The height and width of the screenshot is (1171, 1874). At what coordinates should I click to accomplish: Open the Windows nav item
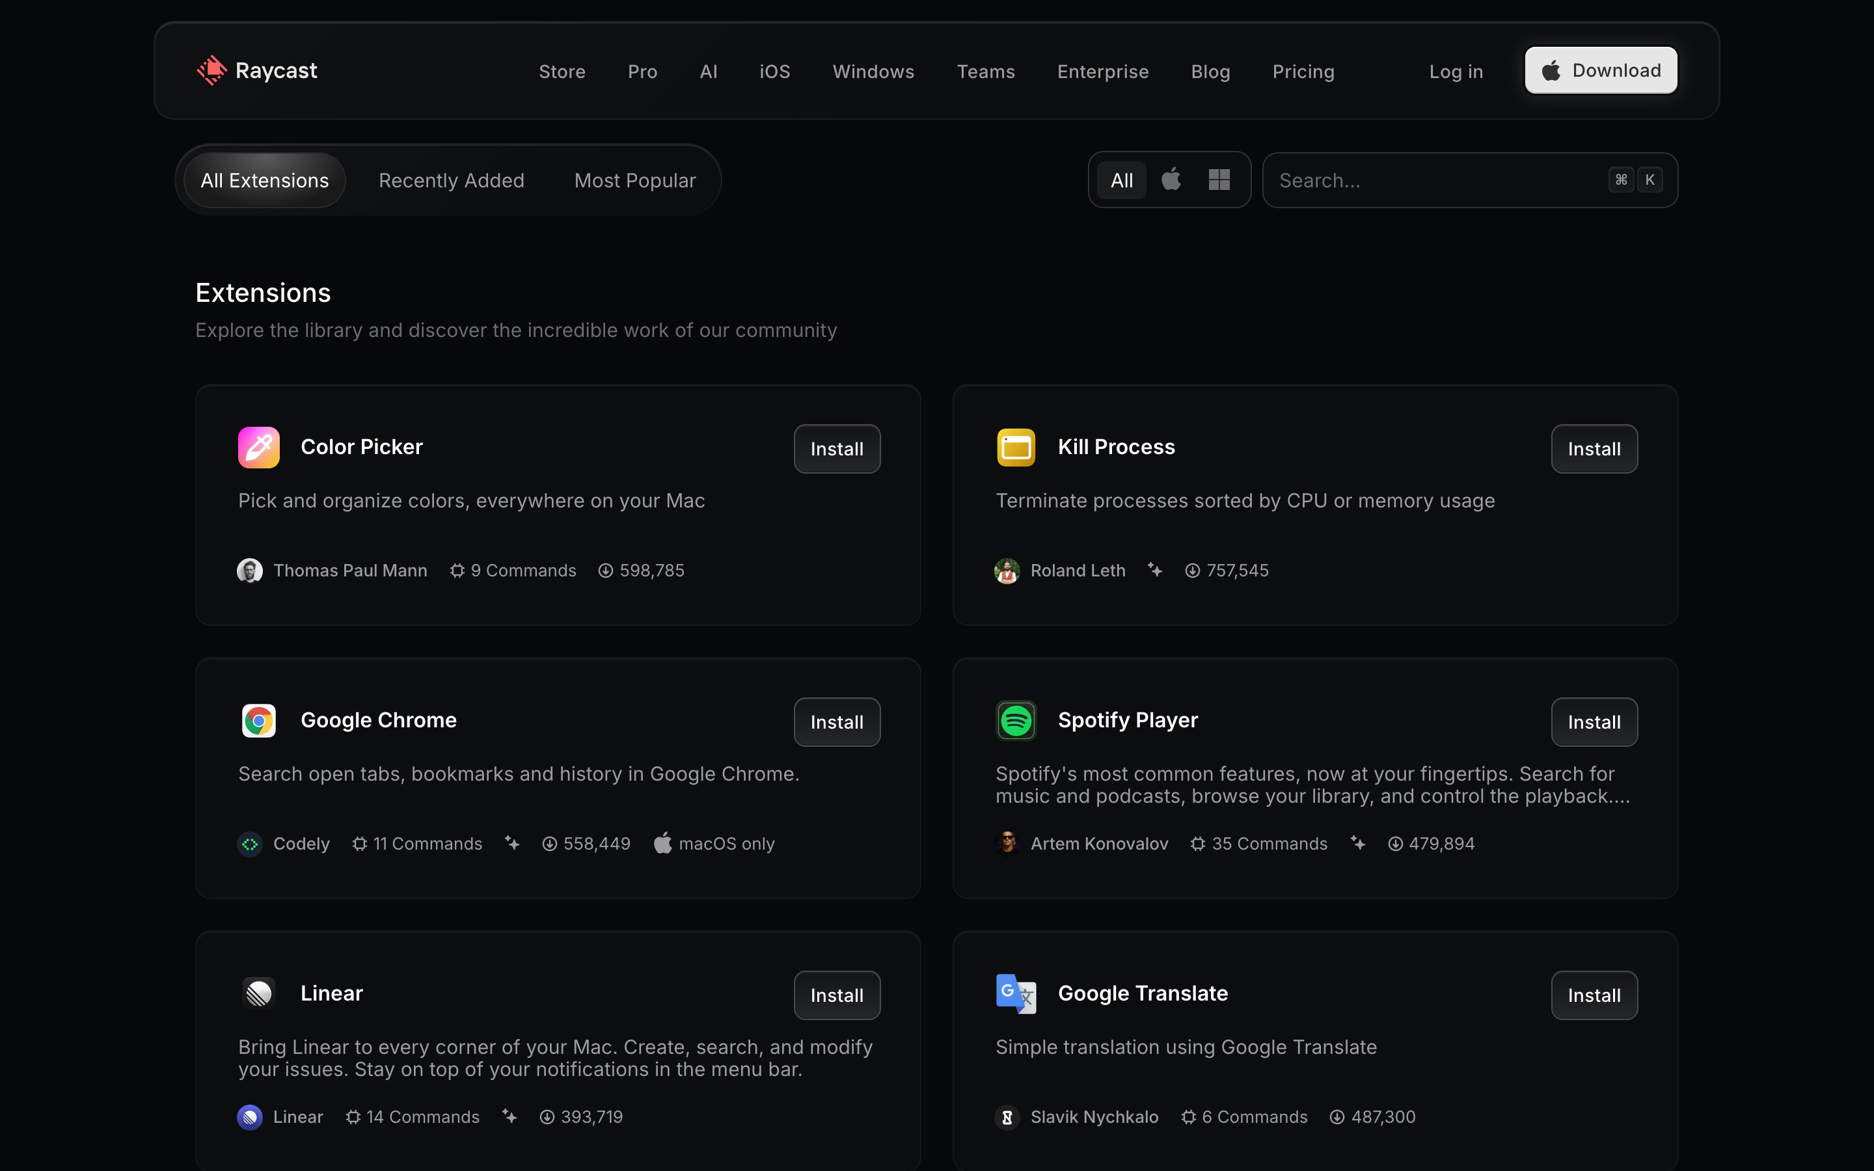tap(873, 72)
